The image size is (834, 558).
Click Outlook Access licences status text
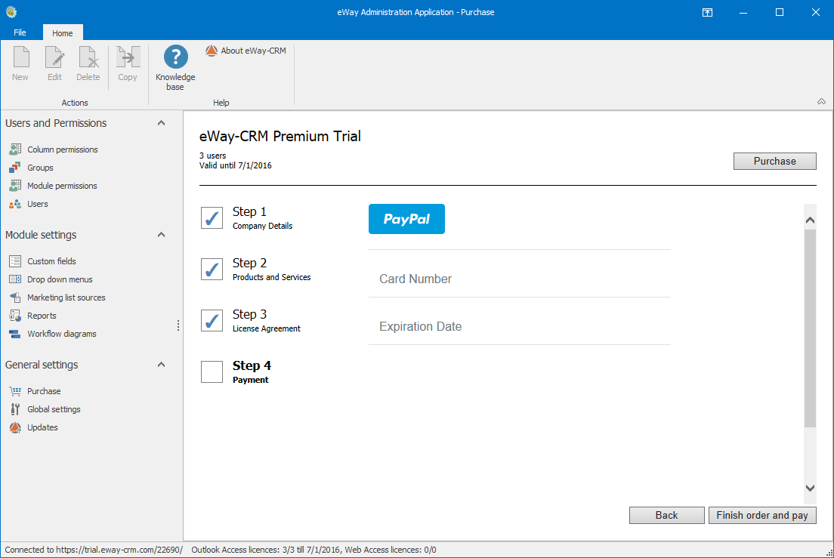tap(266, 550)
